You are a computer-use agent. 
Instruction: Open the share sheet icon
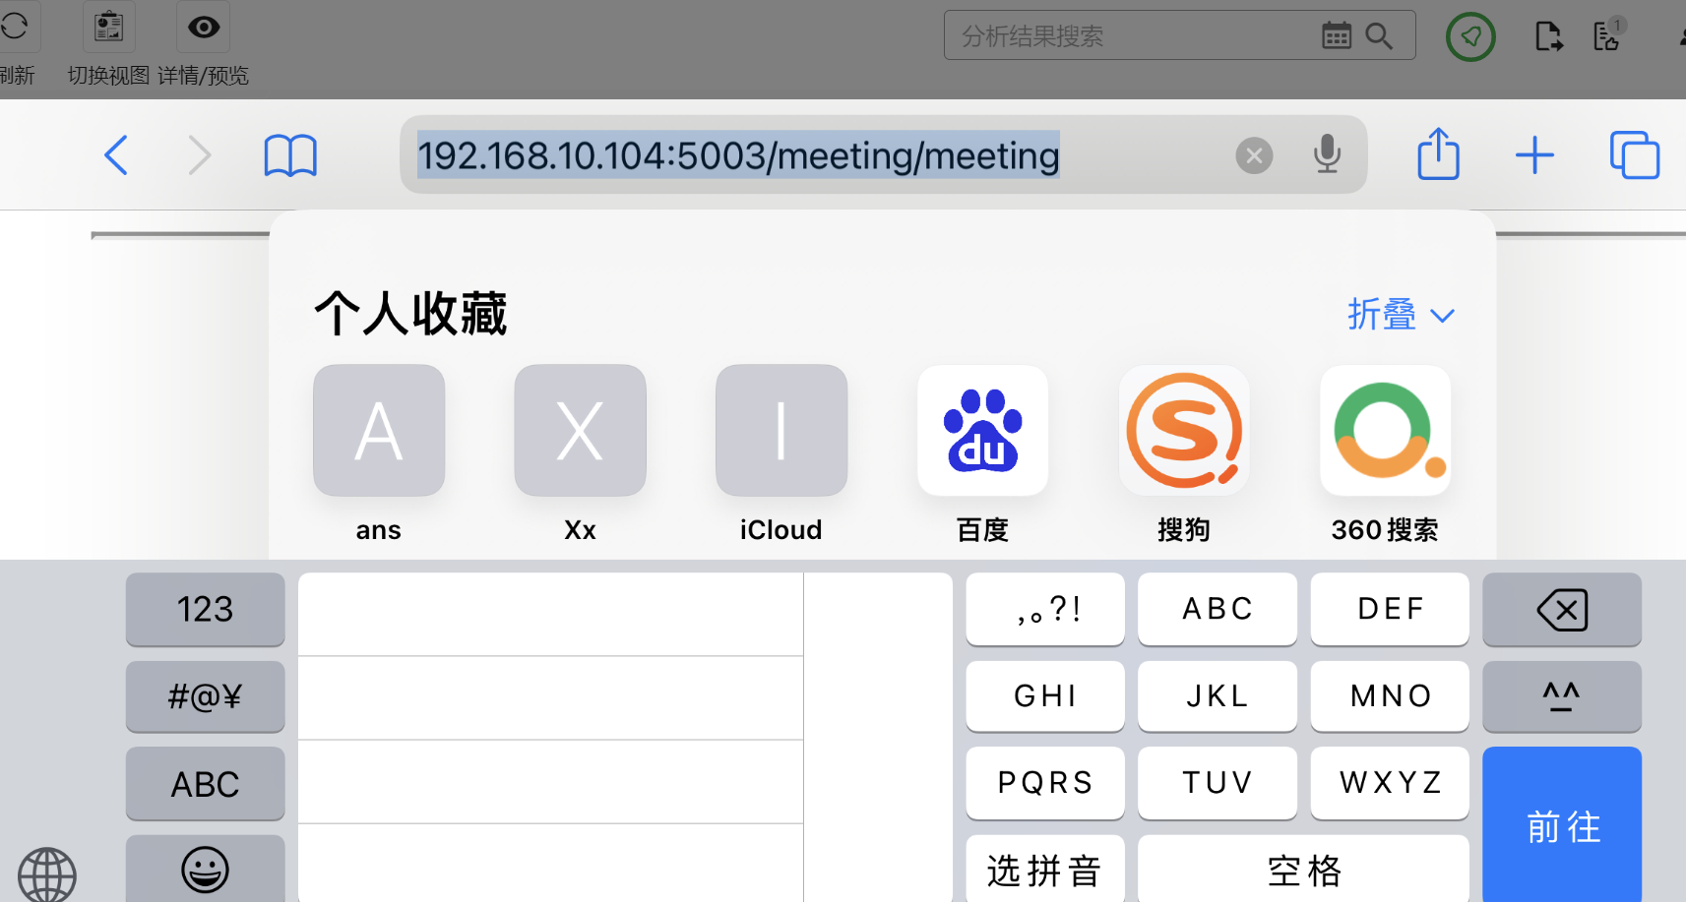tap(1438, 153)
